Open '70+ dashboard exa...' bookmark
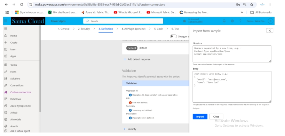 coord(62,12)
